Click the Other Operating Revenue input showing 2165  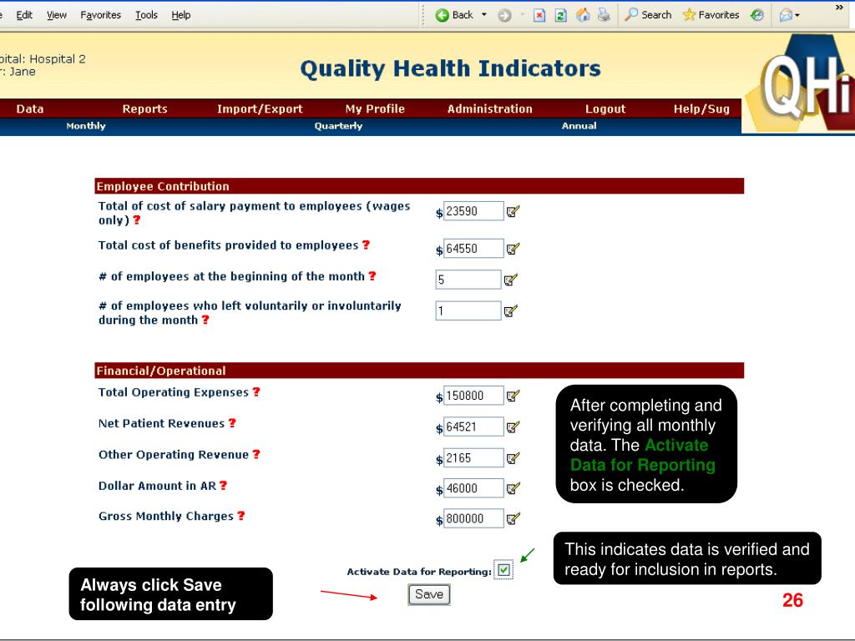(473, 458)
